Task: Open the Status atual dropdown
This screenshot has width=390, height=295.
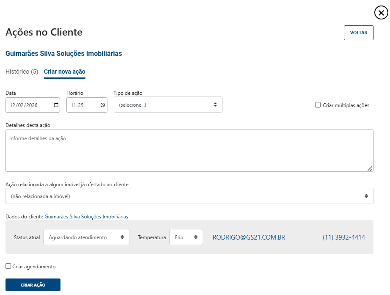Action: click(86, 237)
